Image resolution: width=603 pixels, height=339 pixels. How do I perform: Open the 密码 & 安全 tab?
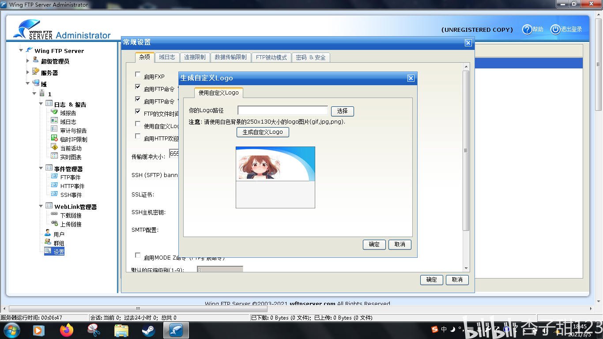pyautogui.click(x=311, y=57)
